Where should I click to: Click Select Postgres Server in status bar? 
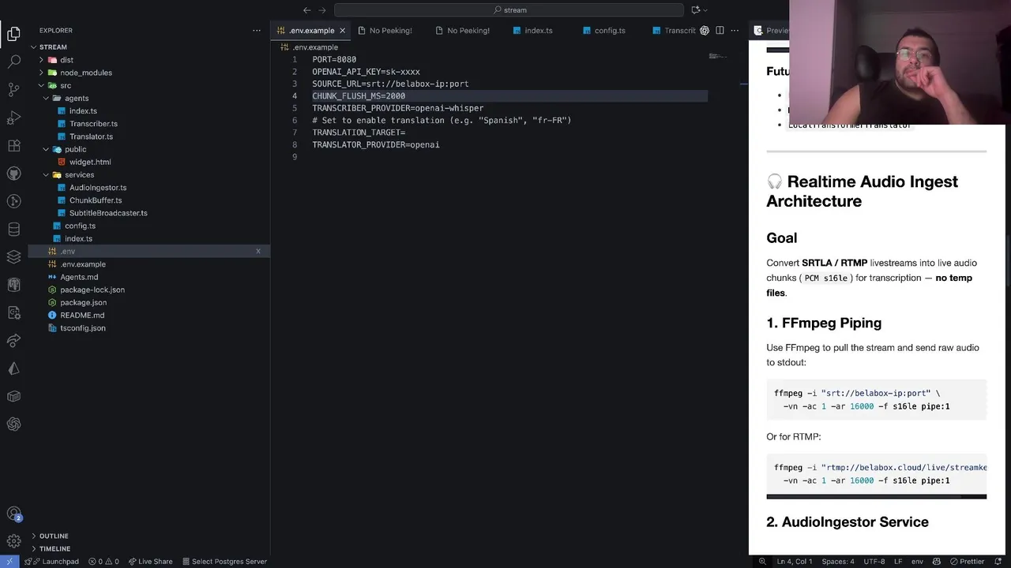224,562
